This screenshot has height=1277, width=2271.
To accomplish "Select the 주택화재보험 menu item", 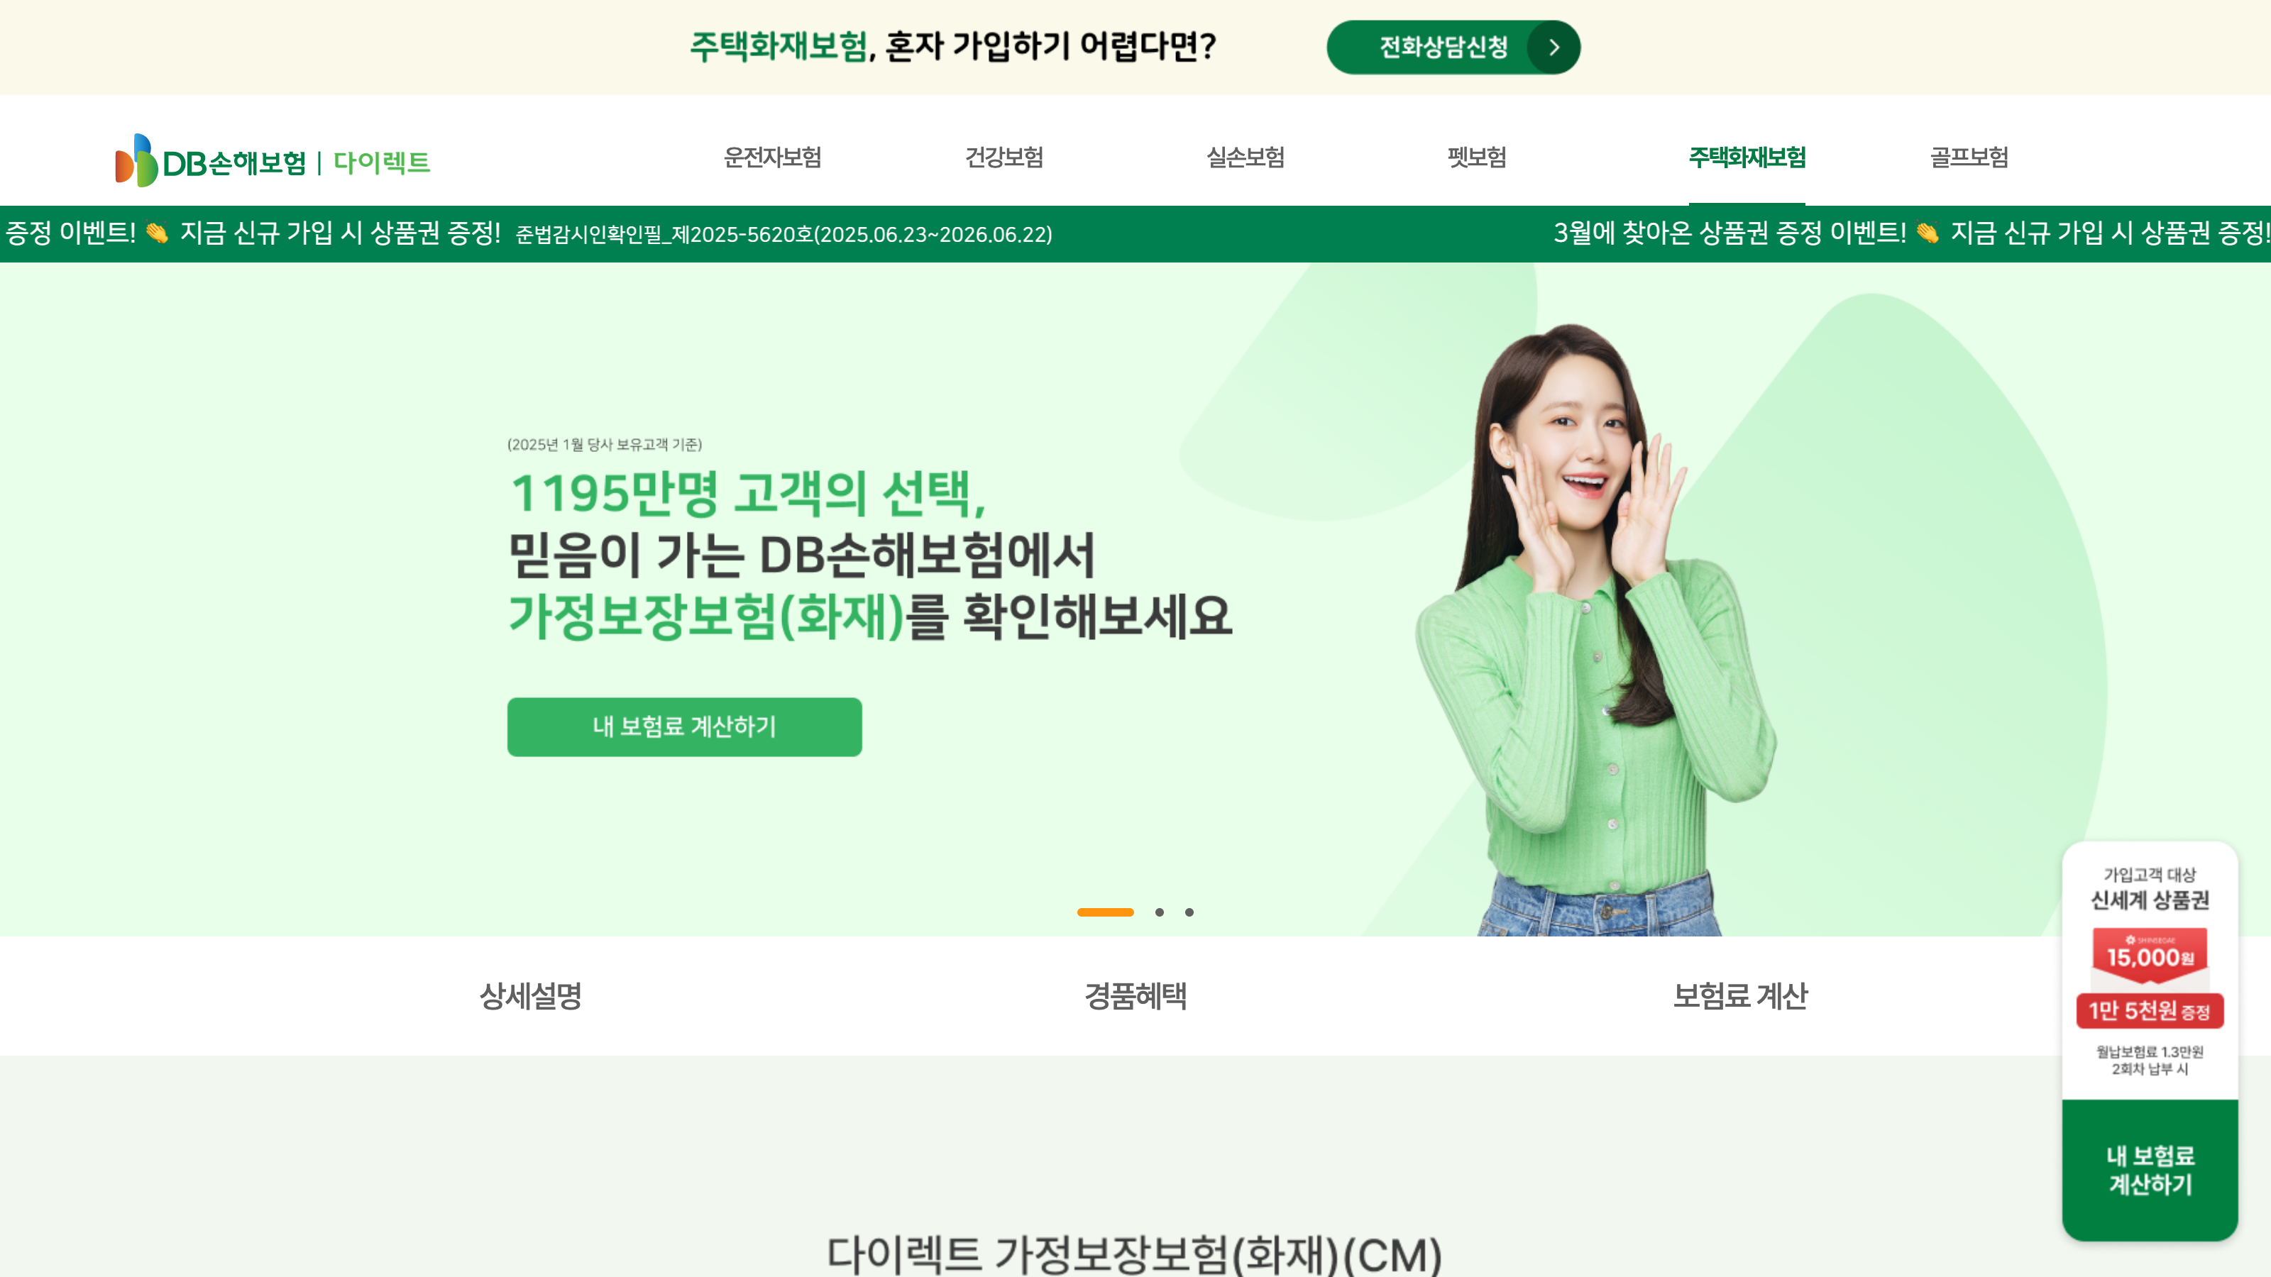I will 1747,157.
